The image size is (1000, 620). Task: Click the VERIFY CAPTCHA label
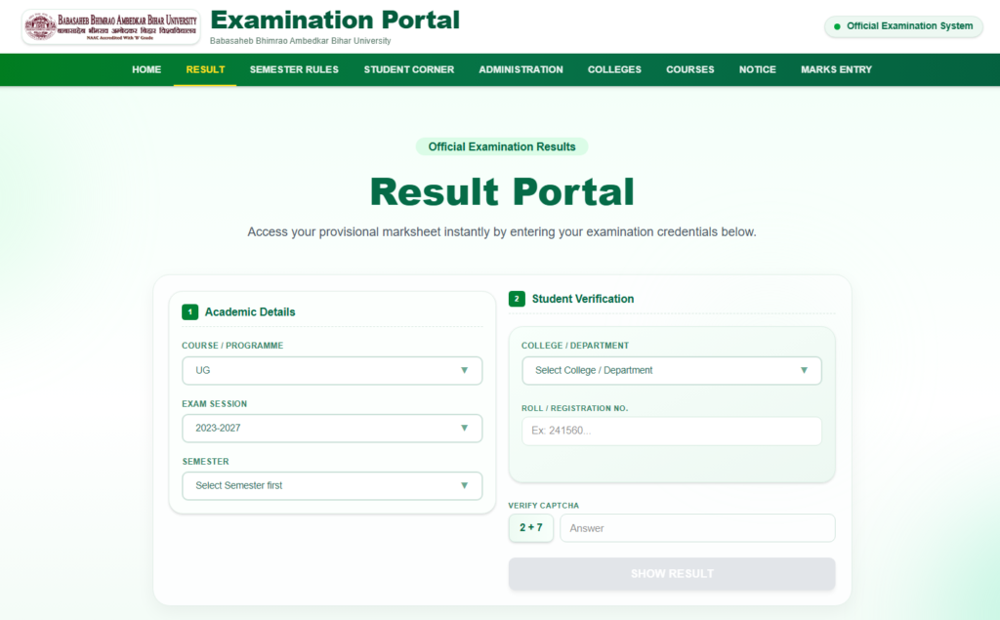click(543, 505)
